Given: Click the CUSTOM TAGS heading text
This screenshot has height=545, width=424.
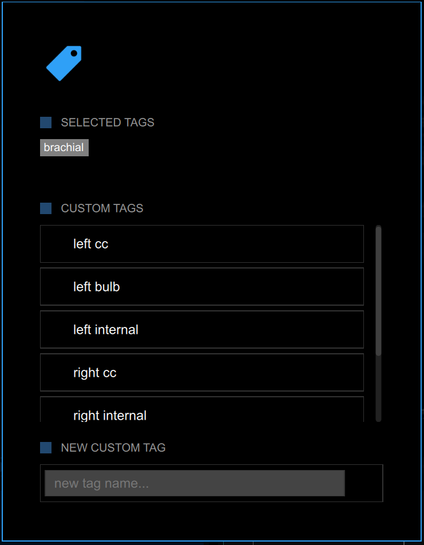Looking at the screenshot, I should (102, 208).
